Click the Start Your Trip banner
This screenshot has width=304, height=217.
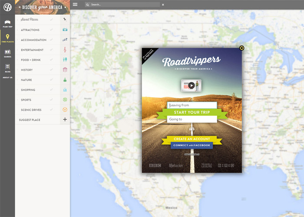pyautogui.click(x=192, y=112)
